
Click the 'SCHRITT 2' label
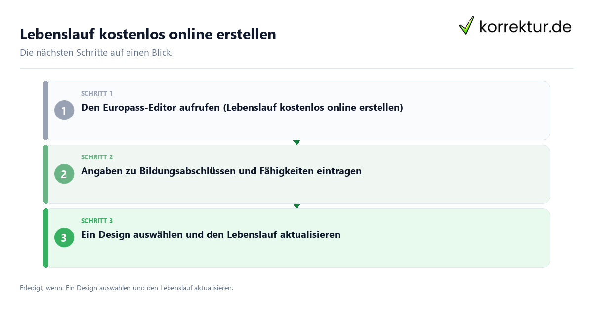pos(97,157)
